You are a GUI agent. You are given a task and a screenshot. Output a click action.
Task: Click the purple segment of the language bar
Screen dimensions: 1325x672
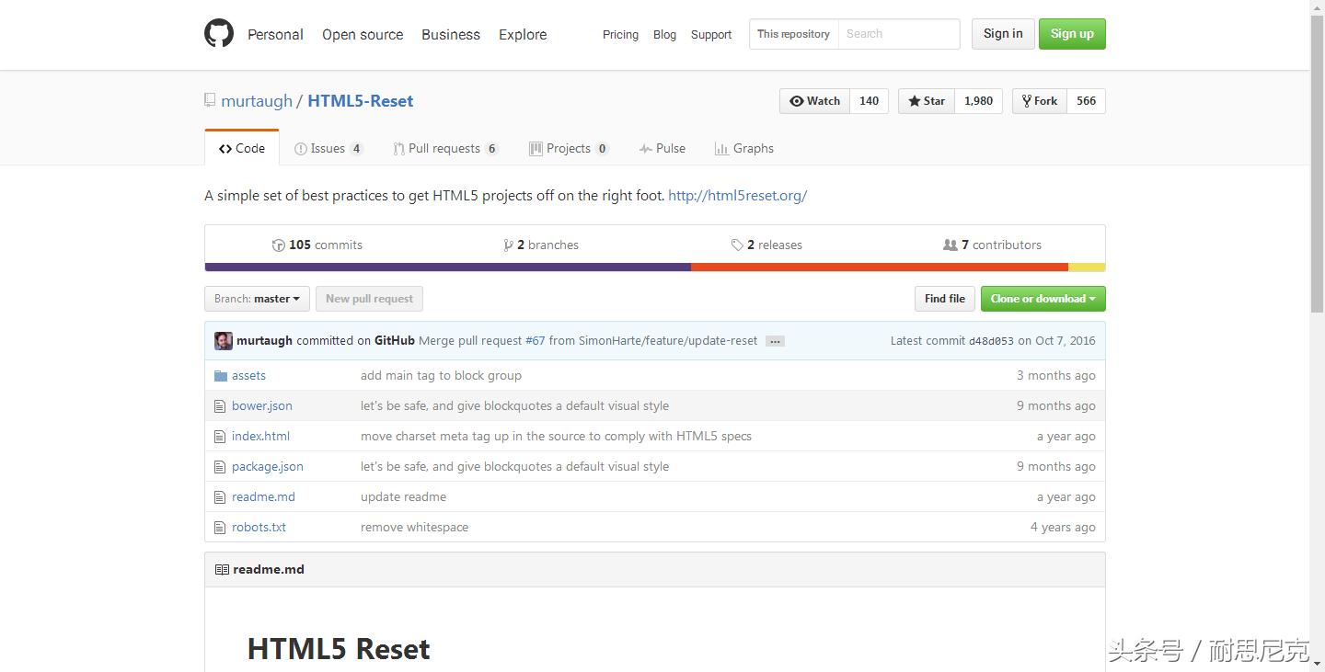pos(448,268)
